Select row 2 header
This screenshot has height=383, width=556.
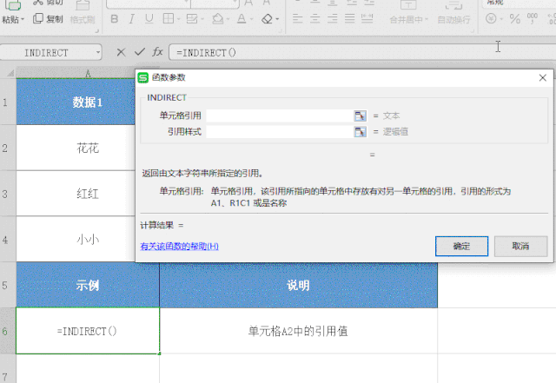8,148
